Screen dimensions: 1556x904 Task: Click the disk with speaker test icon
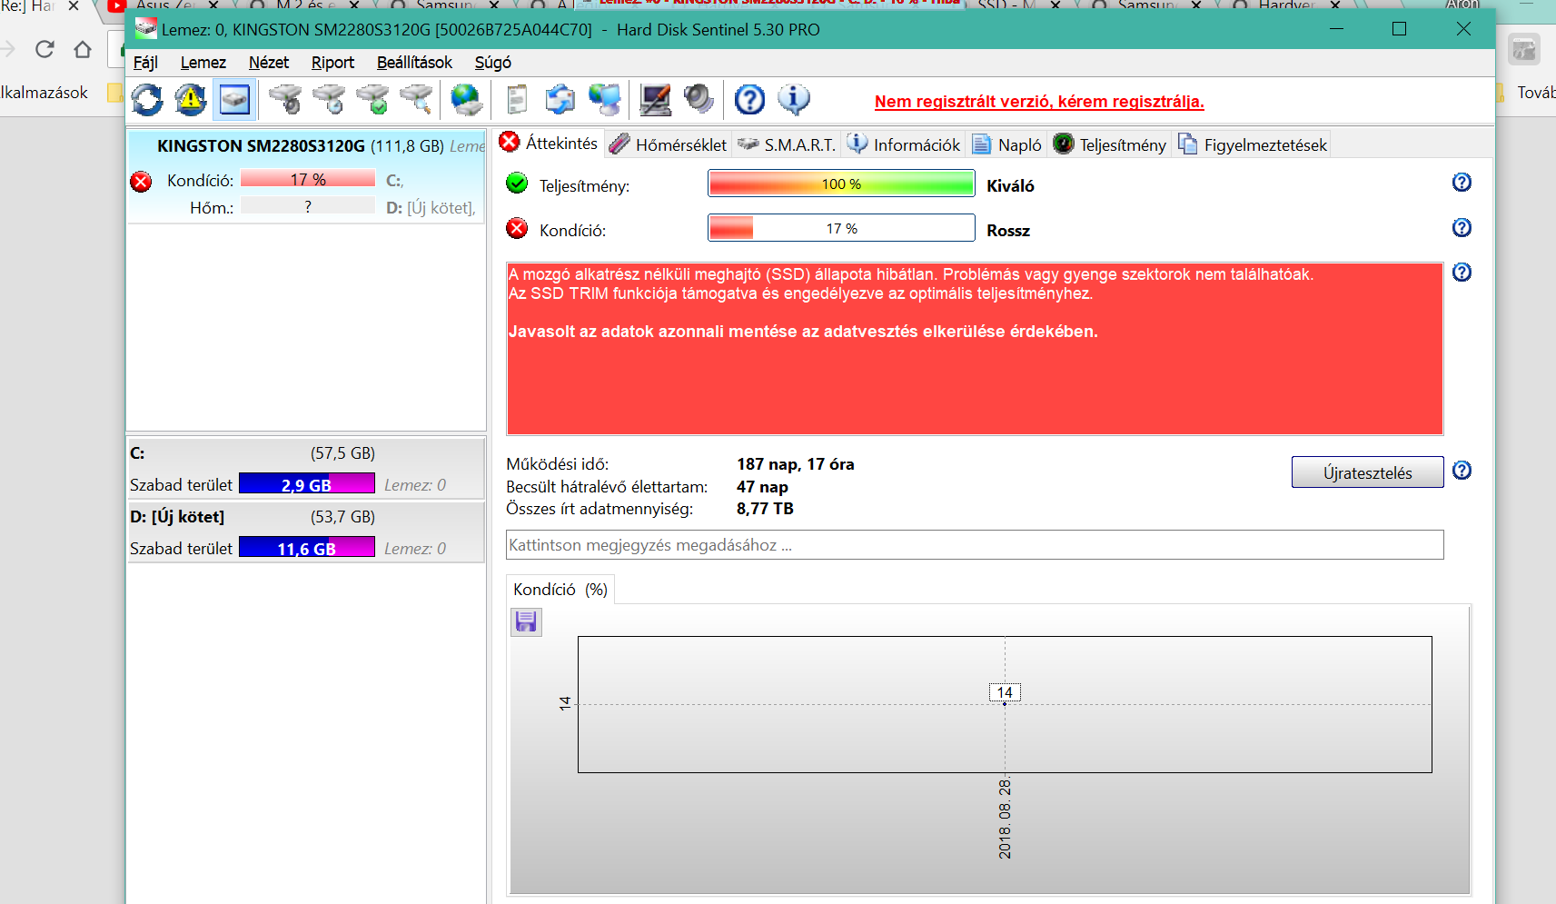(285, 100)
